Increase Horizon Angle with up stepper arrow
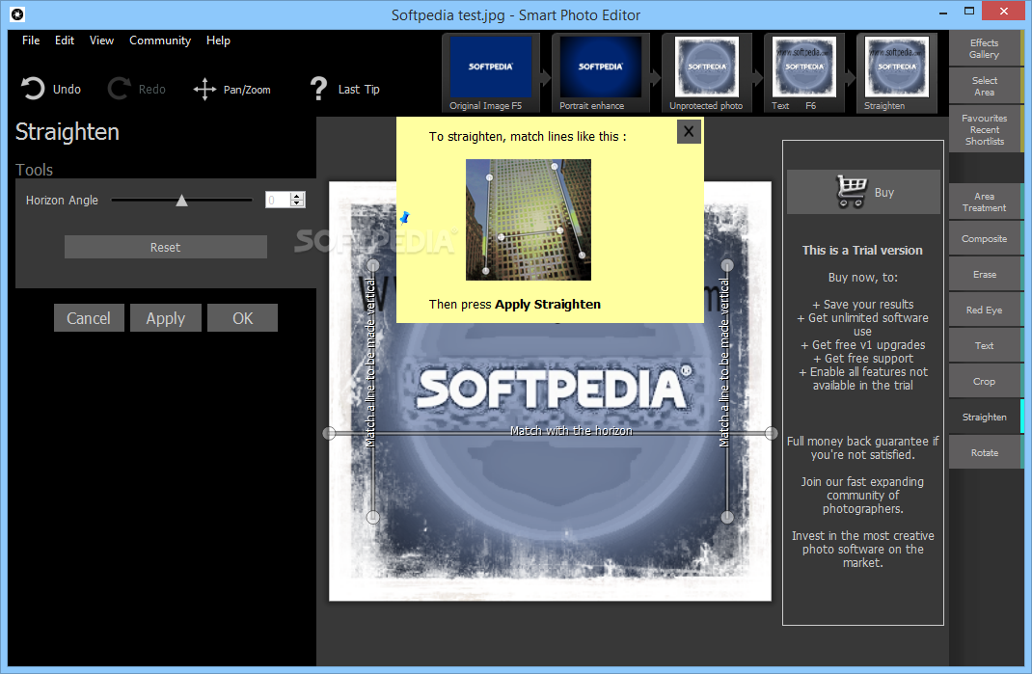Screen dimensions: 1032x674 coord(297,196)
